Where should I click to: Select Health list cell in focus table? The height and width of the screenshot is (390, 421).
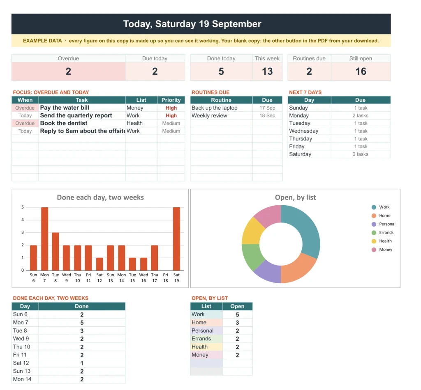tap(141, 123)
